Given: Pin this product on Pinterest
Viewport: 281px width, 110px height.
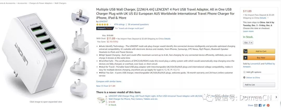Looking at the screenshot, I should pos(268,105).
